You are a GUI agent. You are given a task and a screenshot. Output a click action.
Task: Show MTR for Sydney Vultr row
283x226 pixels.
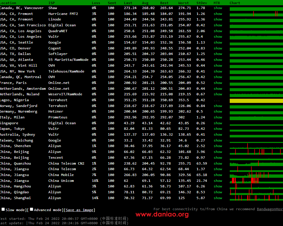(x=218, y=134)
